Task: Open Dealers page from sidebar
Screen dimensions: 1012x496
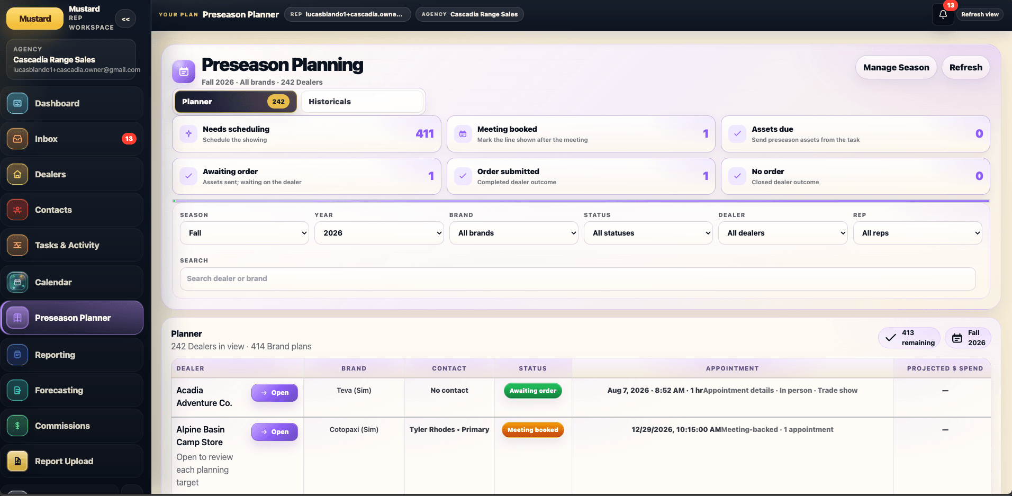Action: pos(72,174)
